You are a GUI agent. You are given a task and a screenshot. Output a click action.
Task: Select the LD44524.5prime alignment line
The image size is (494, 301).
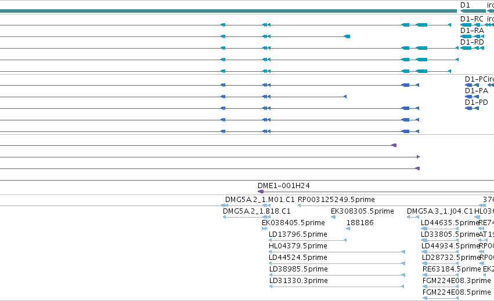point(337,263)
